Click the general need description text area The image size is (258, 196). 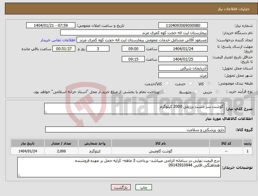134,108
